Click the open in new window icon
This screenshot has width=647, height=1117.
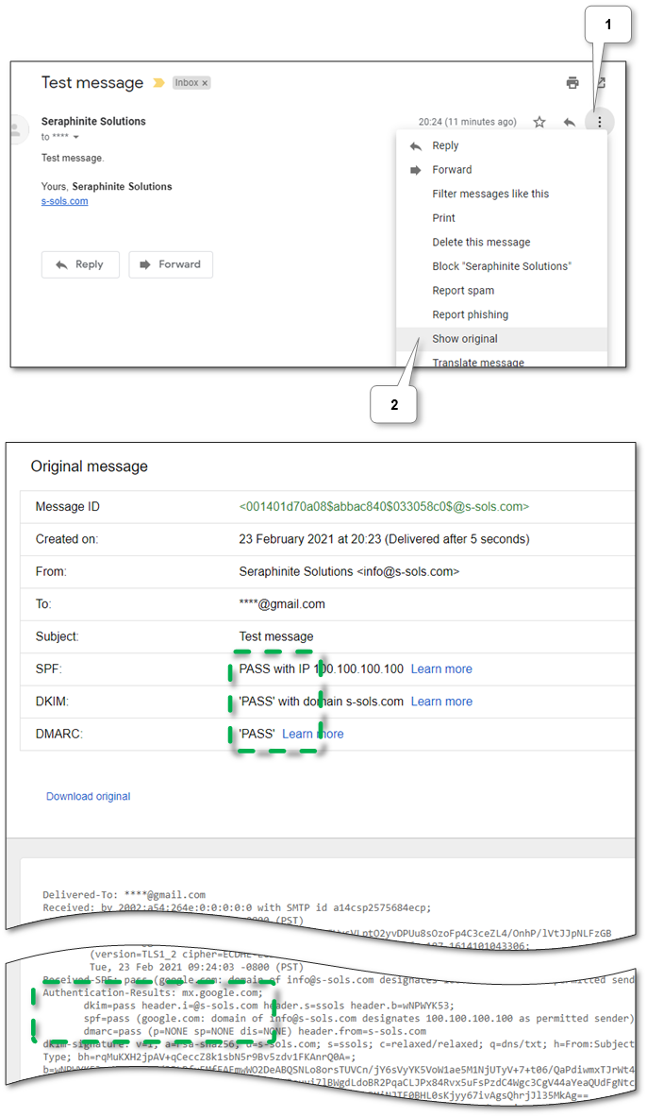[600, 82]
